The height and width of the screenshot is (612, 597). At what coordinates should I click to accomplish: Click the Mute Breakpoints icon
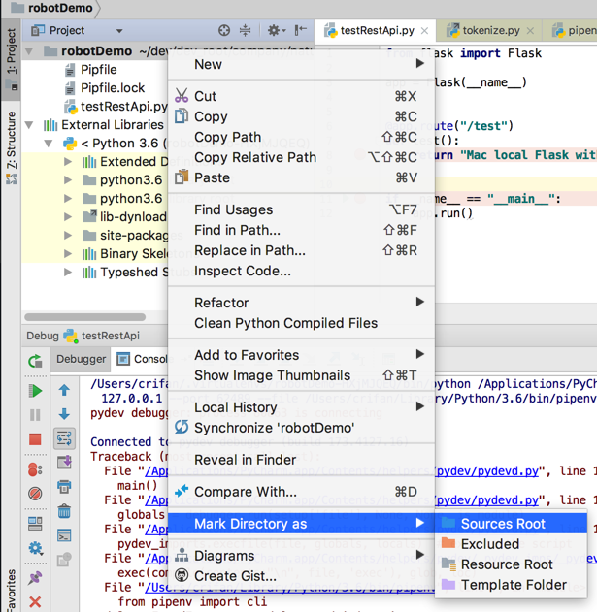click(x=35, y=493)
